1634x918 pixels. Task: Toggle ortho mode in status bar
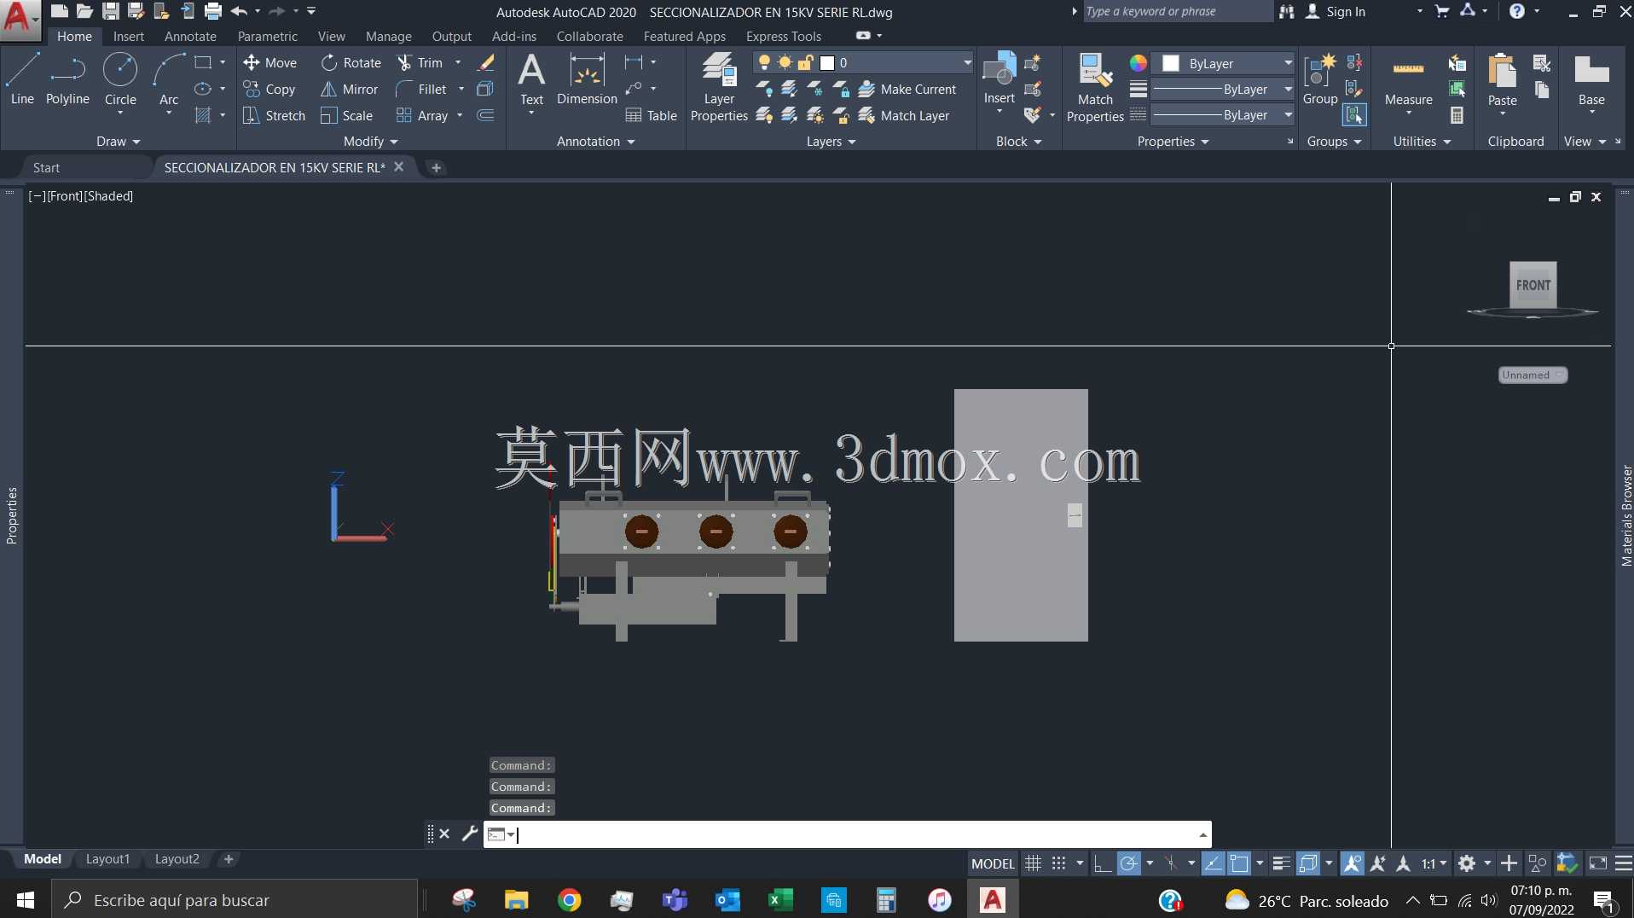tap(1102, 863)
